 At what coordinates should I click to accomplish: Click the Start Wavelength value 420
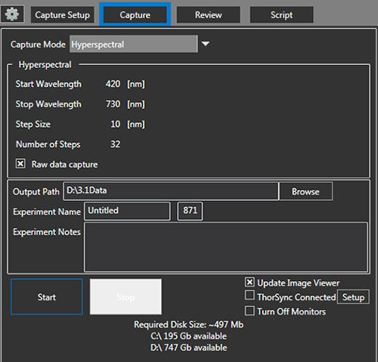click(x=113, y=84)
